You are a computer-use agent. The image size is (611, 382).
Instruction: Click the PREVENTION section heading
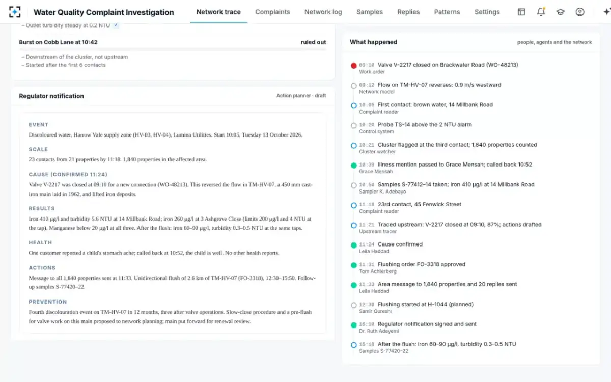pos(48,302)
